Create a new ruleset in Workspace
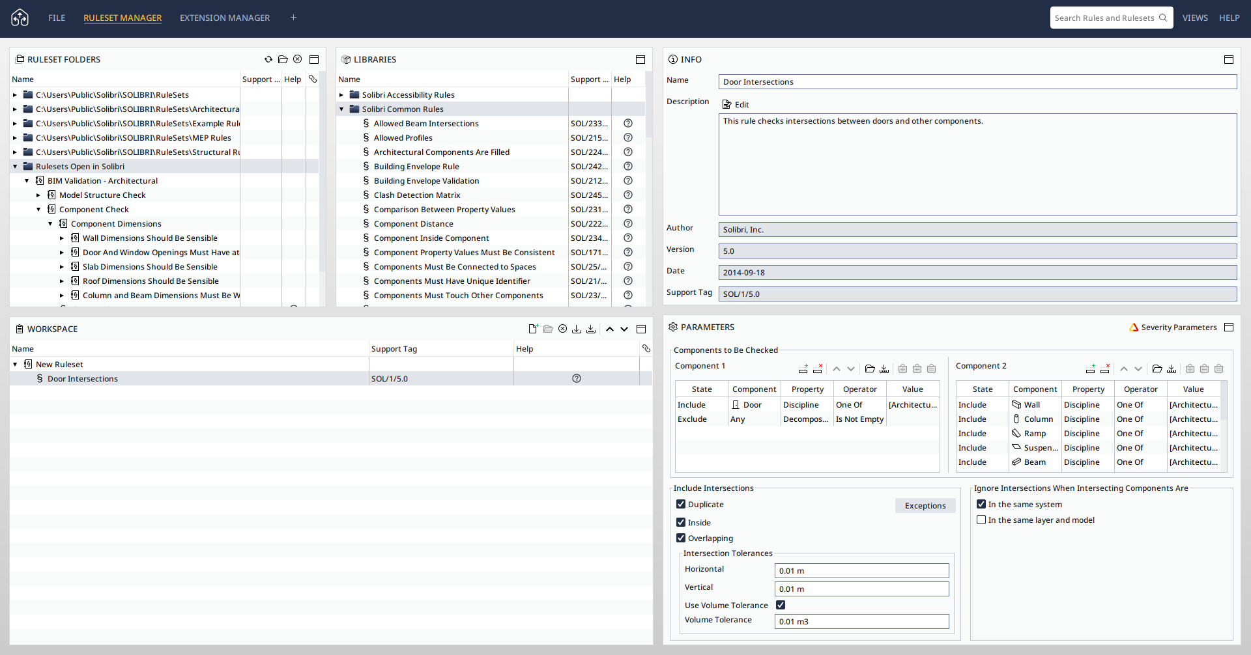1251x655 pixels. click(533, 329)
